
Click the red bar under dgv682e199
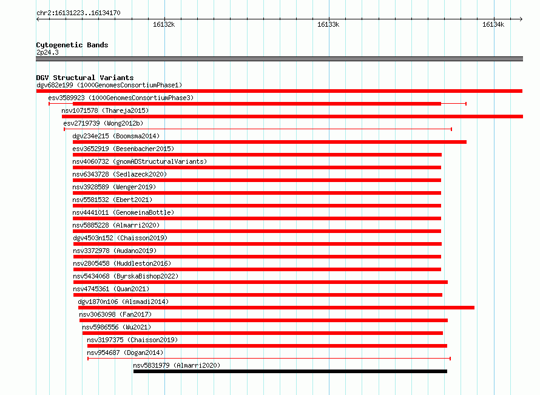(279, 91)
